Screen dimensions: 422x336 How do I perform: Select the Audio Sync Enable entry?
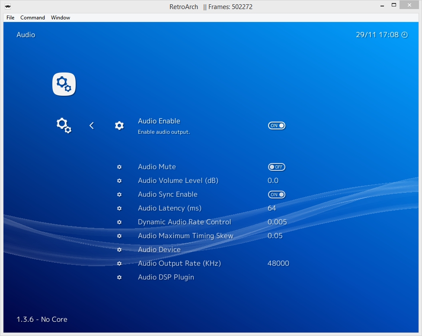click(x=168, y=195)
